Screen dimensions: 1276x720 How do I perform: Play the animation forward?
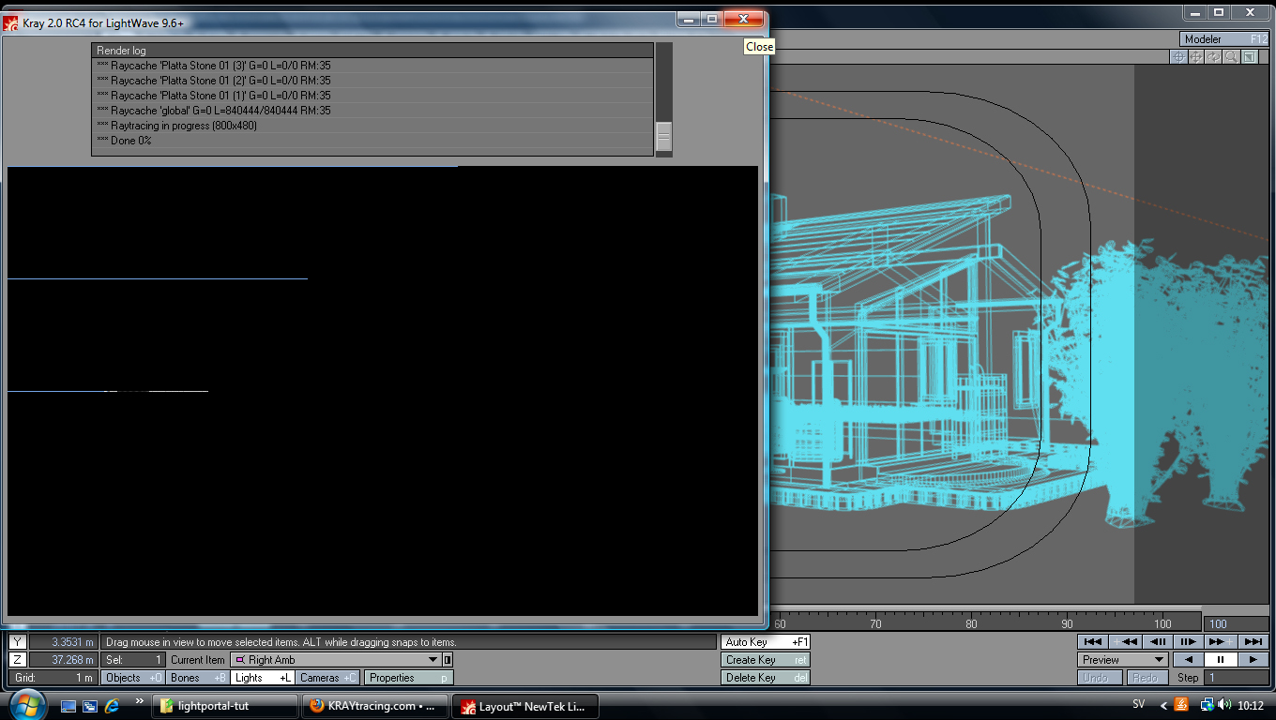point(1253,660)
